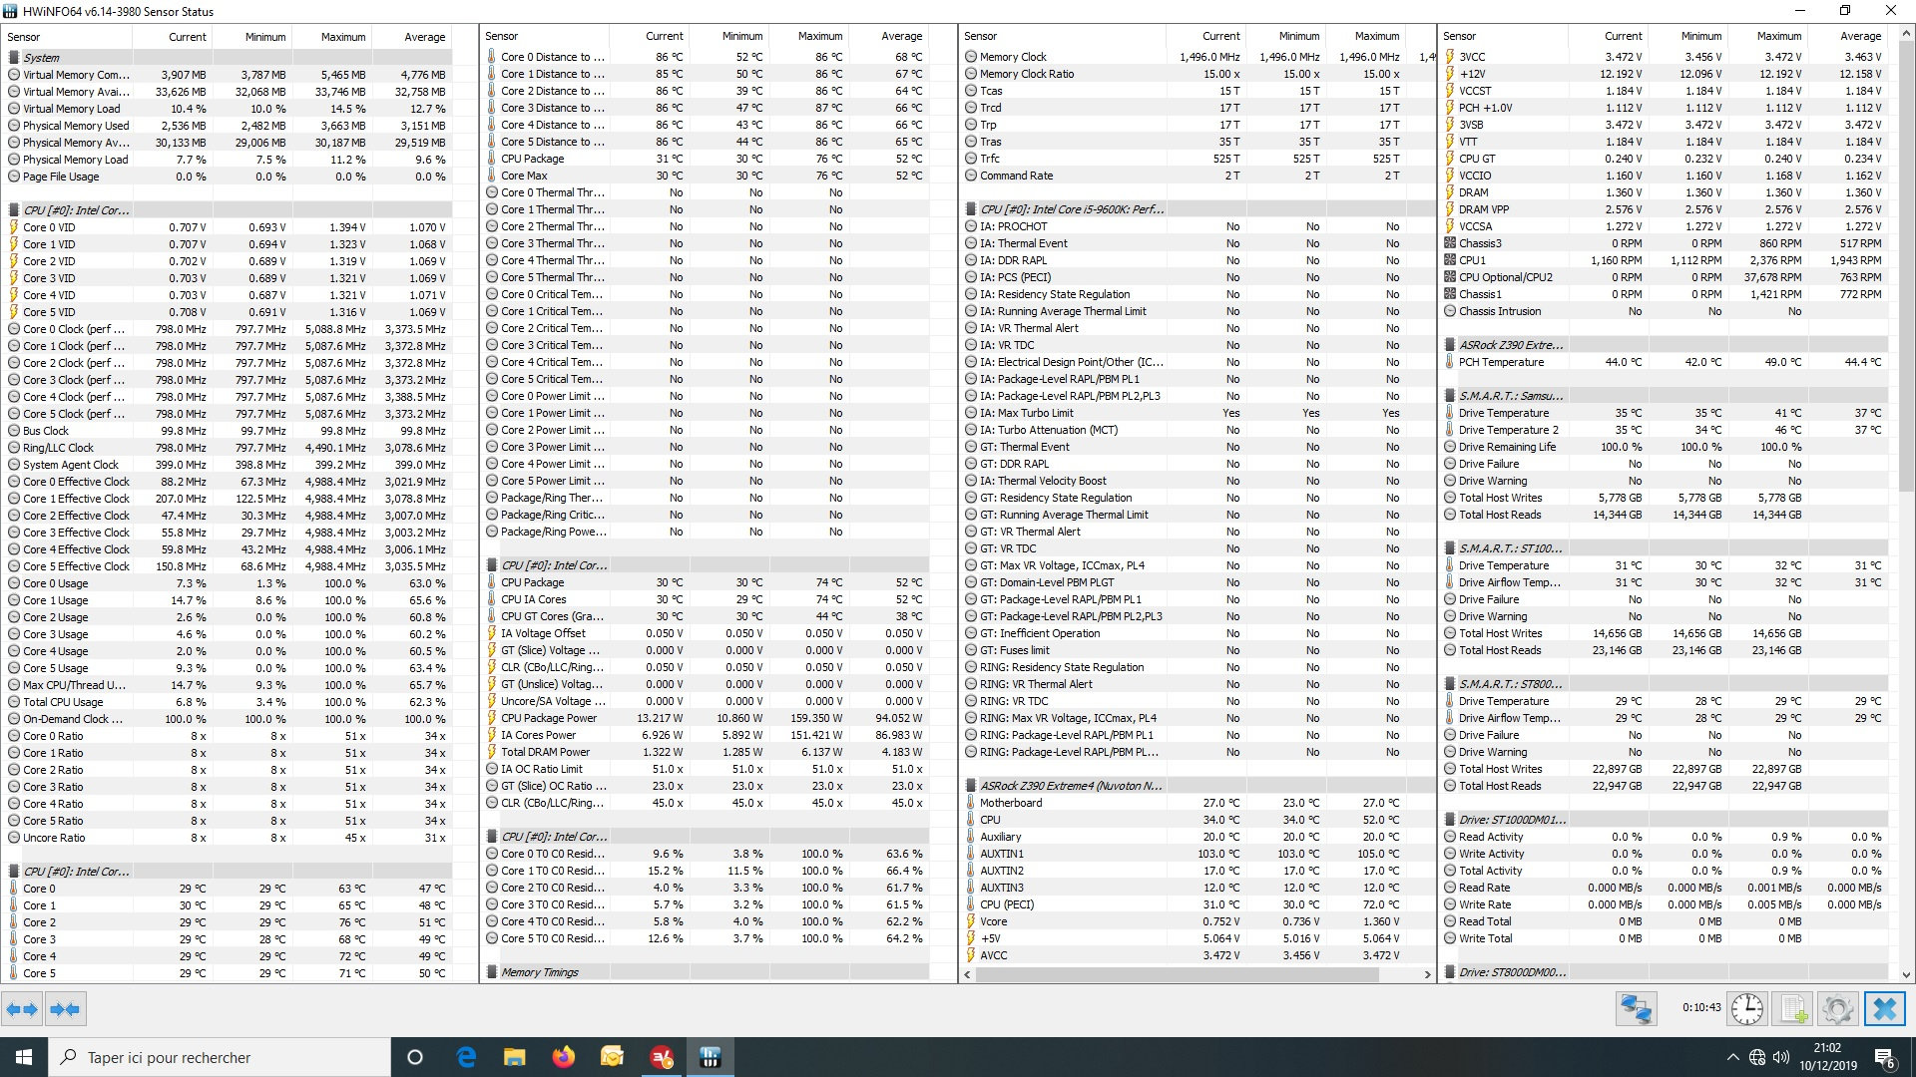Show hidden system tray icons chevron

pyautogui.click(x=1732, y=1057)
